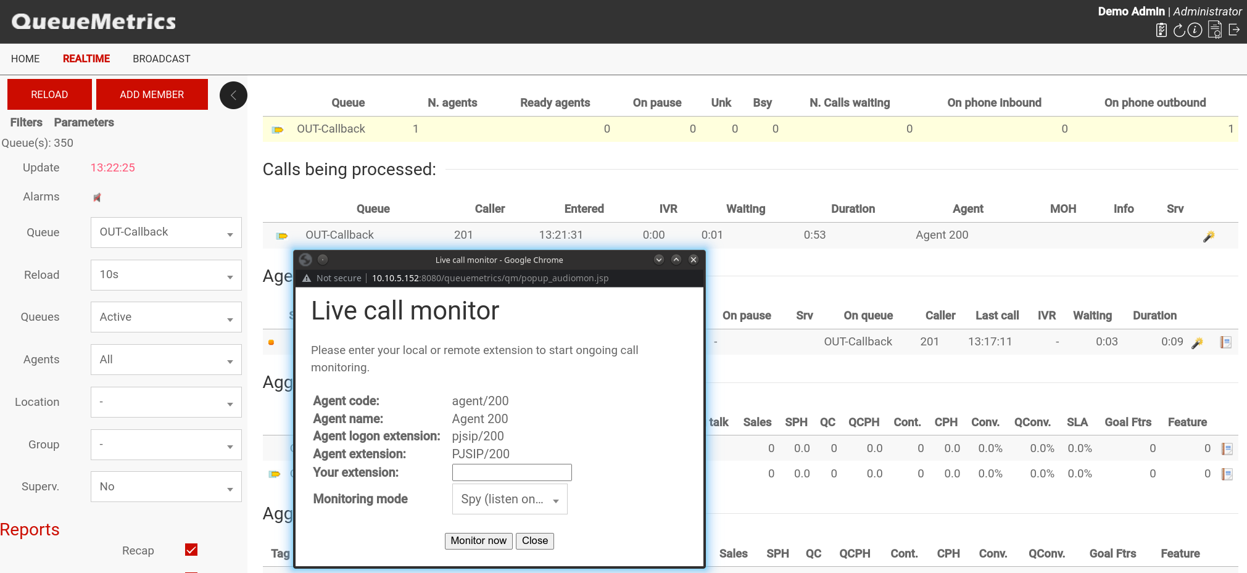
Task: Click magic wand icon in Agent 200 call row
Action: point(1209,236)
